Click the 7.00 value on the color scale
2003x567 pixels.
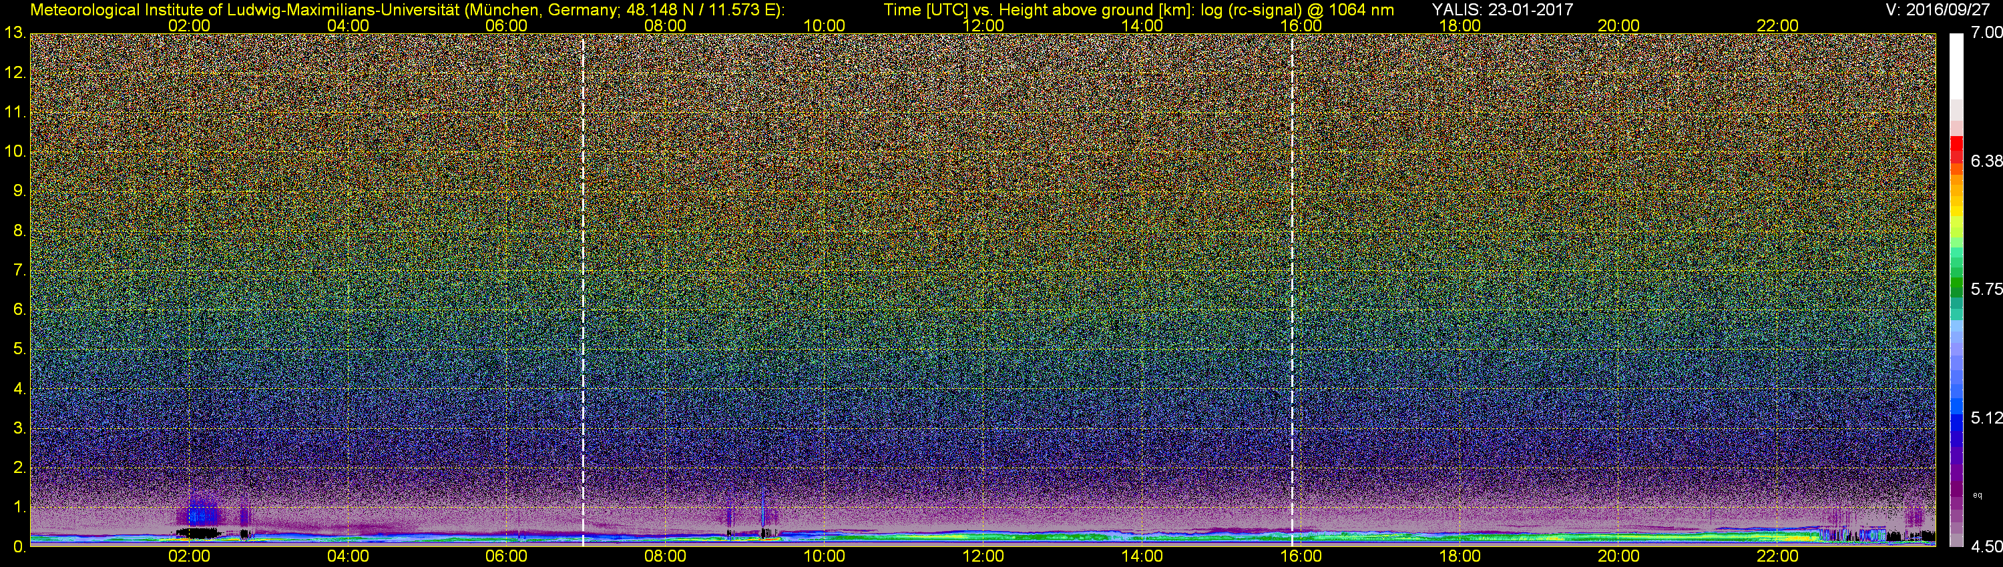pyautogui.click(x=1986, y=33)
